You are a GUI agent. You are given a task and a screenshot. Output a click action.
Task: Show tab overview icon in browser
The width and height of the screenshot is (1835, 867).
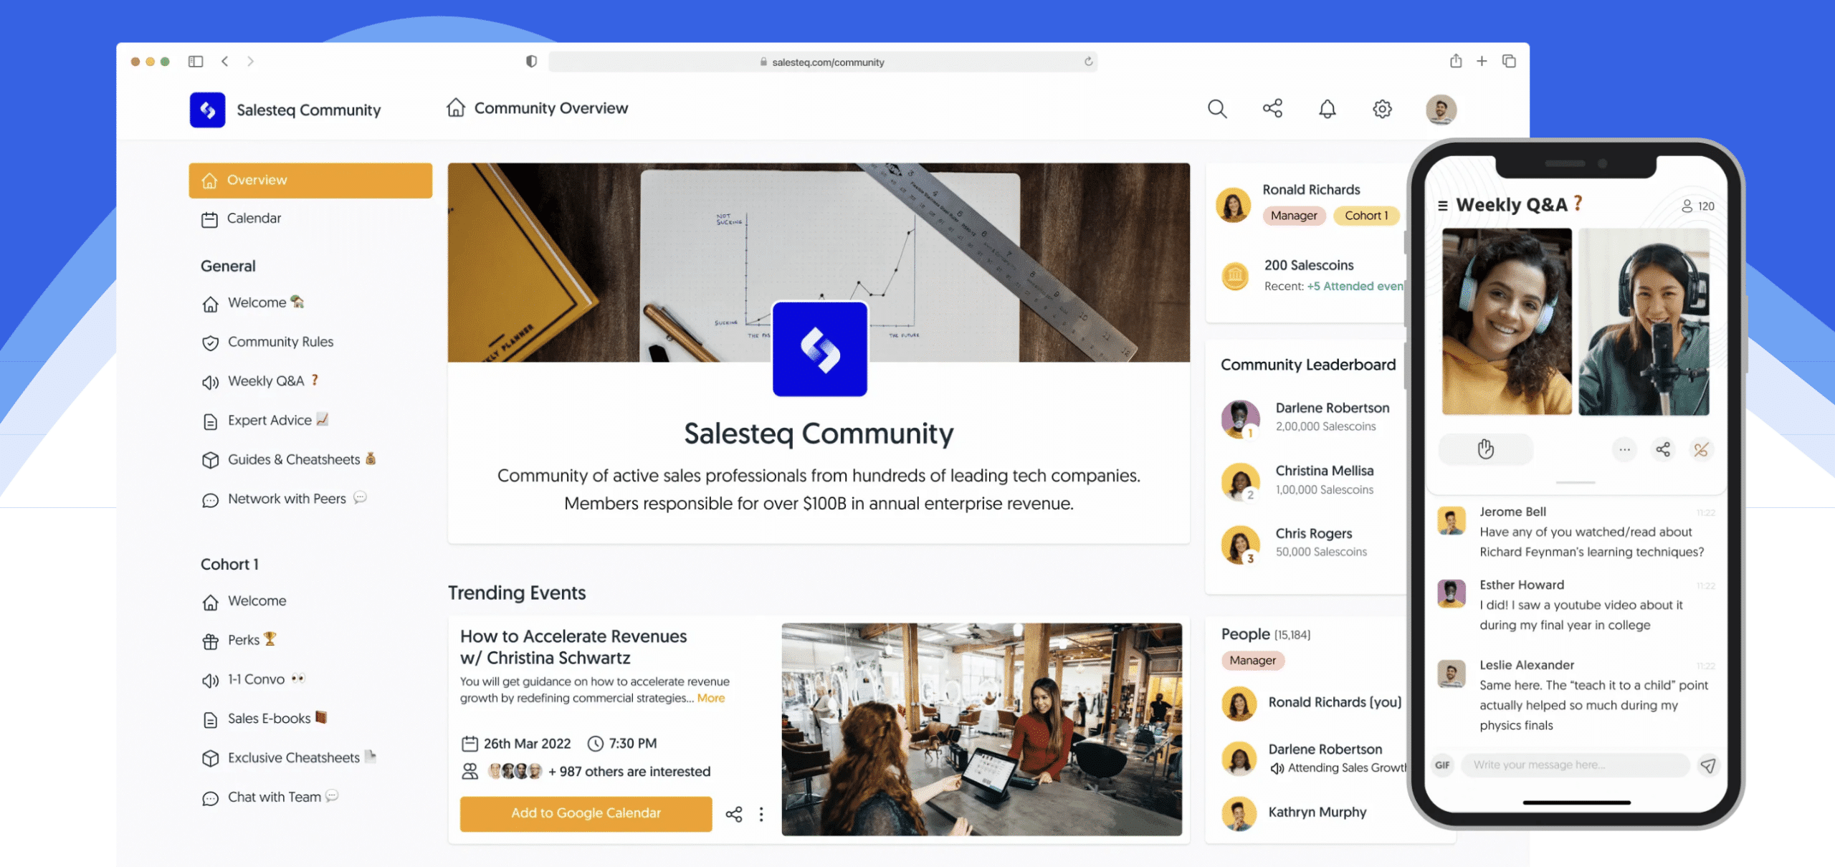pyautogui.click(x=1509, y=61)
